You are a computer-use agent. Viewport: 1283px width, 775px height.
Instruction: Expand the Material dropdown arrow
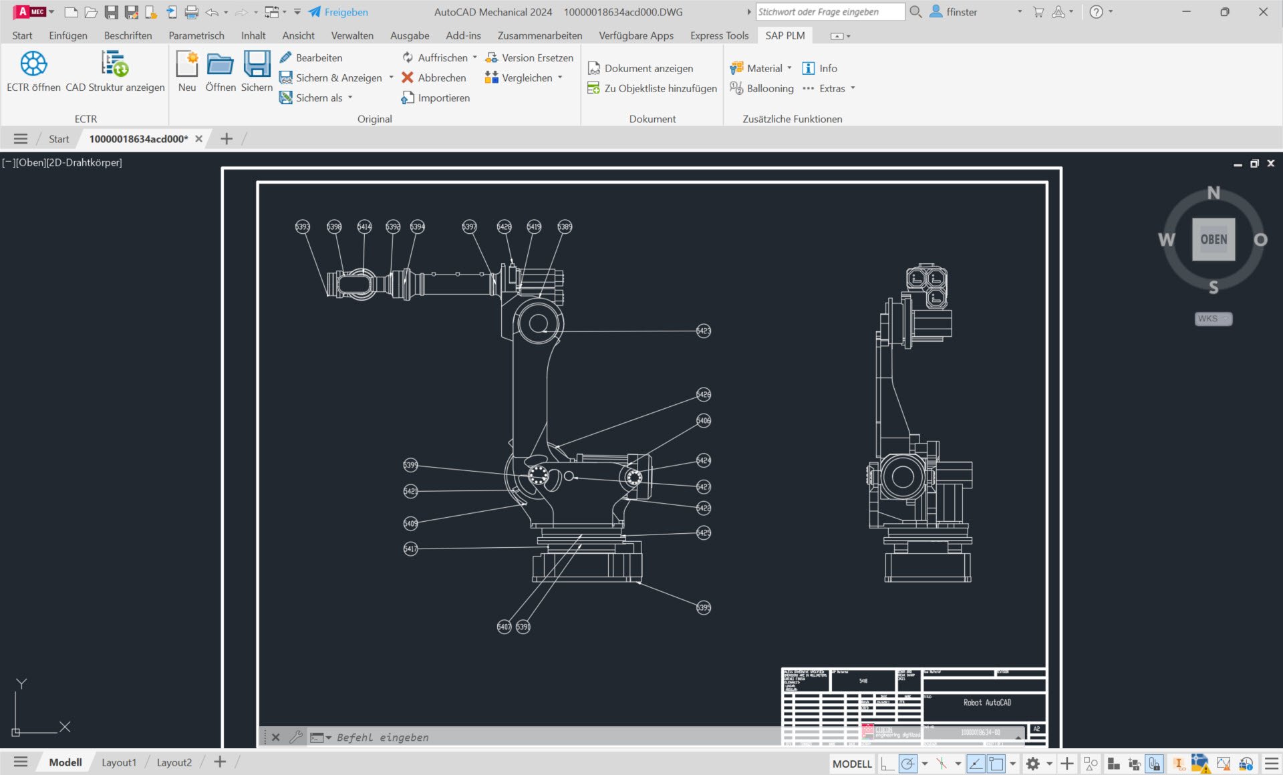coord(789,68)
